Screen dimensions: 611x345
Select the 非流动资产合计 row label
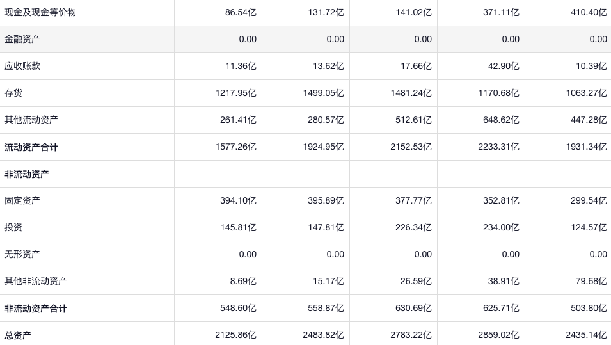[36, 309]
